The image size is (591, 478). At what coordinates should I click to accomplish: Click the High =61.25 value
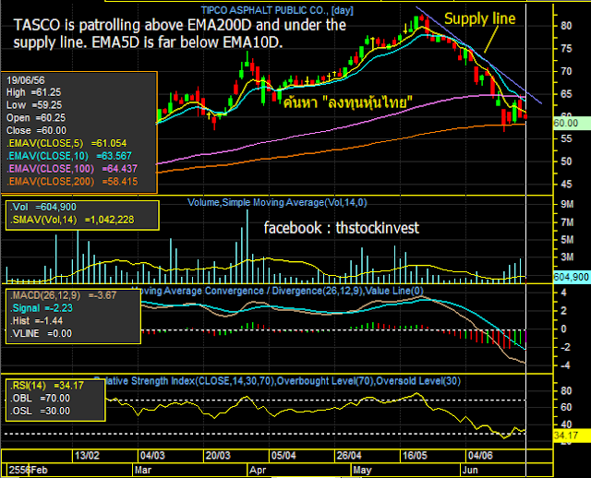click(x=33, y=92)
